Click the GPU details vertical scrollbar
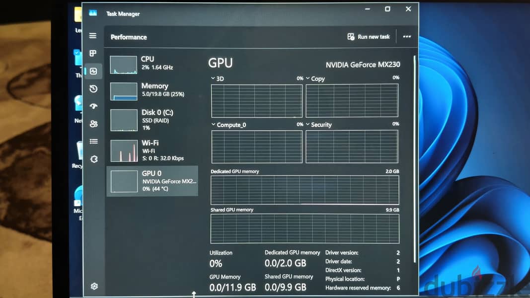Image resolution: width=530 pixels, height=298 pixels. [414, 159]
